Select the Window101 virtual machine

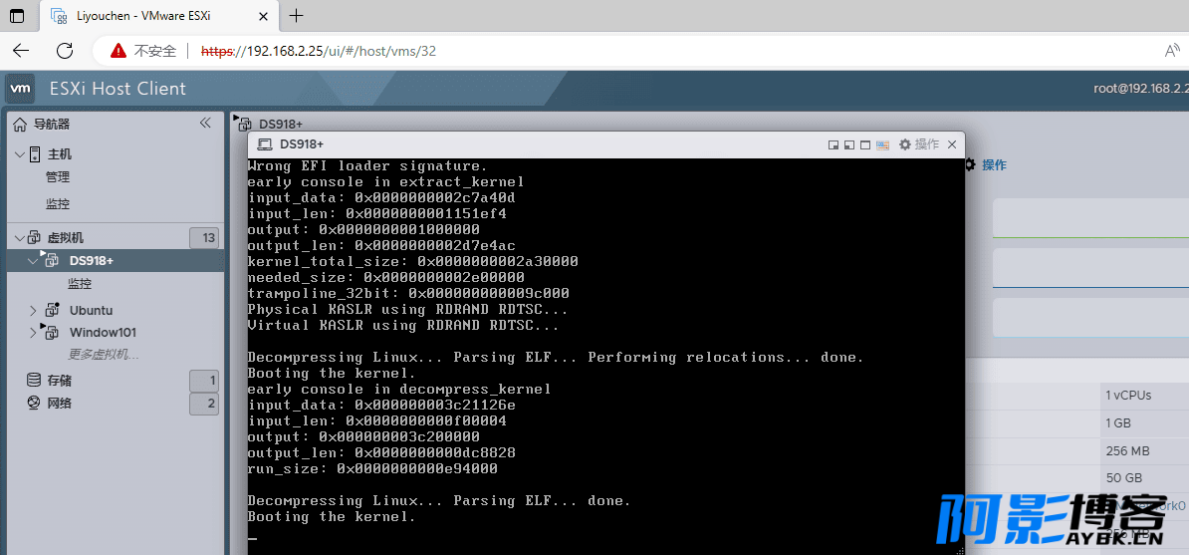[x=104, y=332]
